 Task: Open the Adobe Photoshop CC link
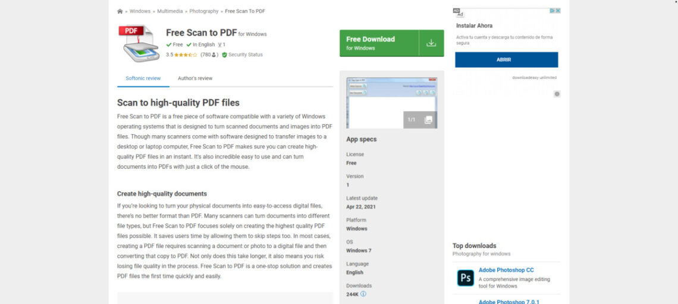pyautogui.click(x=506, y=270)
